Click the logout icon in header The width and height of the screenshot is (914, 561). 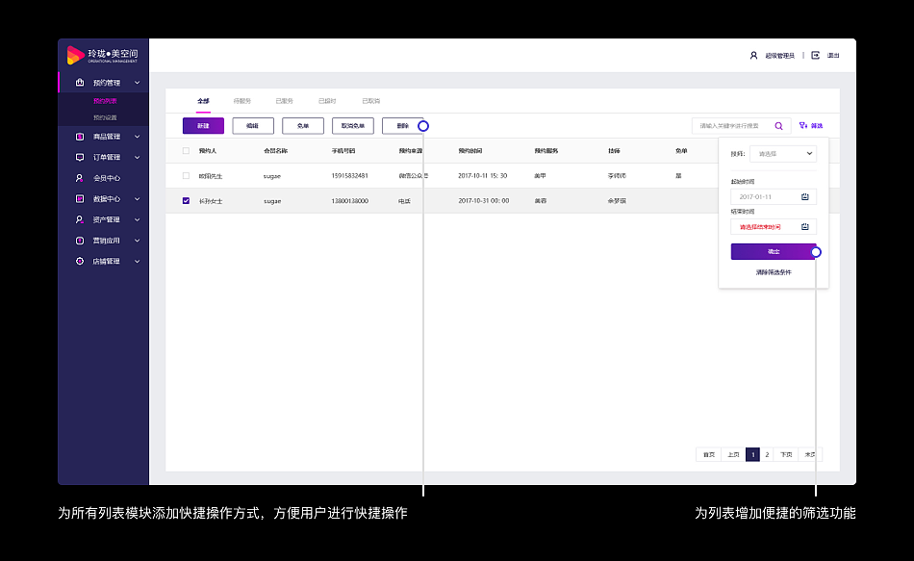(816, 56)
